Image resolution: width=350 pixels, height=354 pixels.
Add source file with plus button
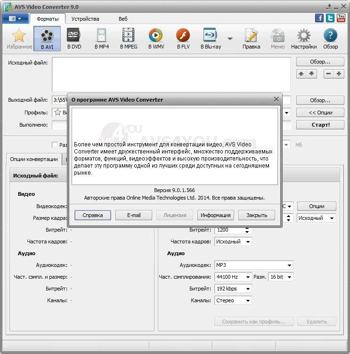pyautogui.click(x=339, y=74)
